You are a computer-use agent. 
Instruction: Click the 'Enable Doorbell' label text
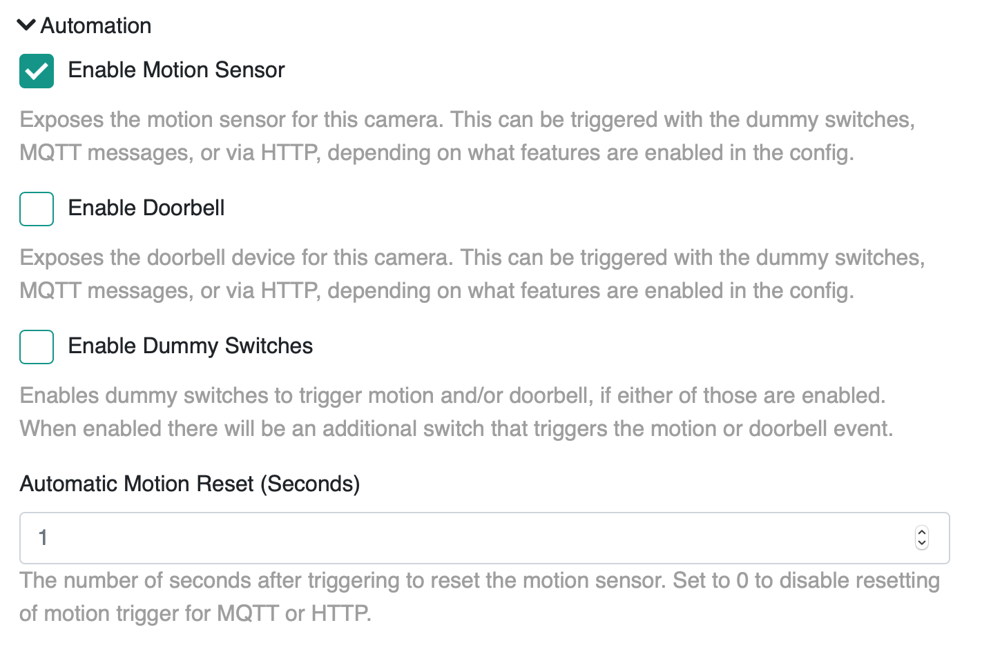(x=146, y=208)
